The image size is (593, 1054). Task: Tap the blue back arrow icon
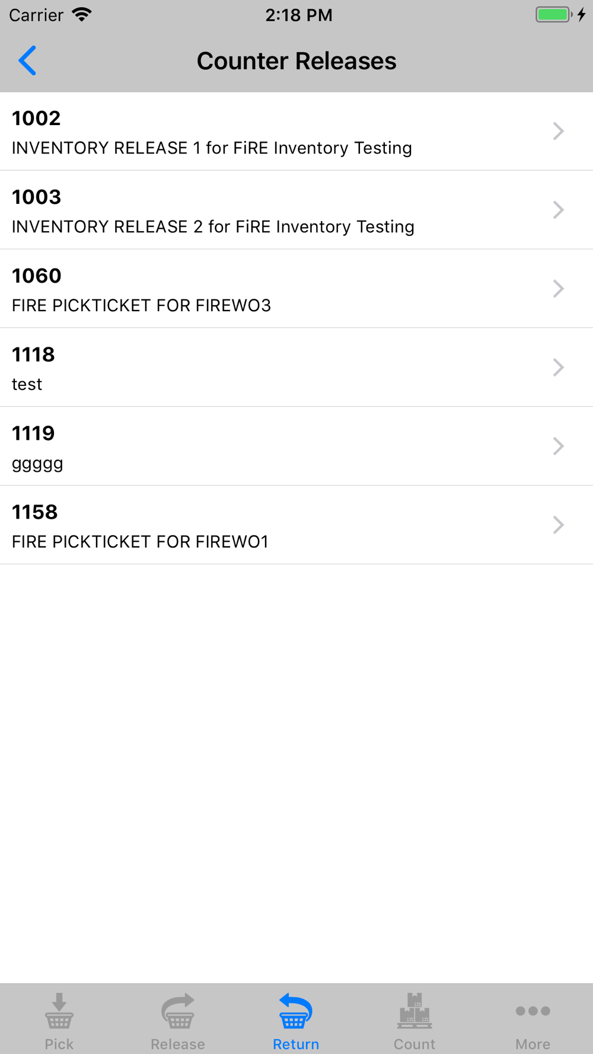[x=27, y=60]
